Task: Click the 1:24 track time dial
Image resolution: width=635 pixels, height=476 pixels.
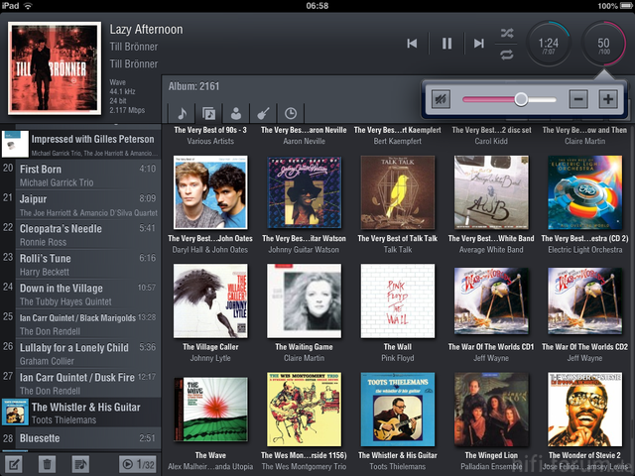Action: [x=549, y=44]
